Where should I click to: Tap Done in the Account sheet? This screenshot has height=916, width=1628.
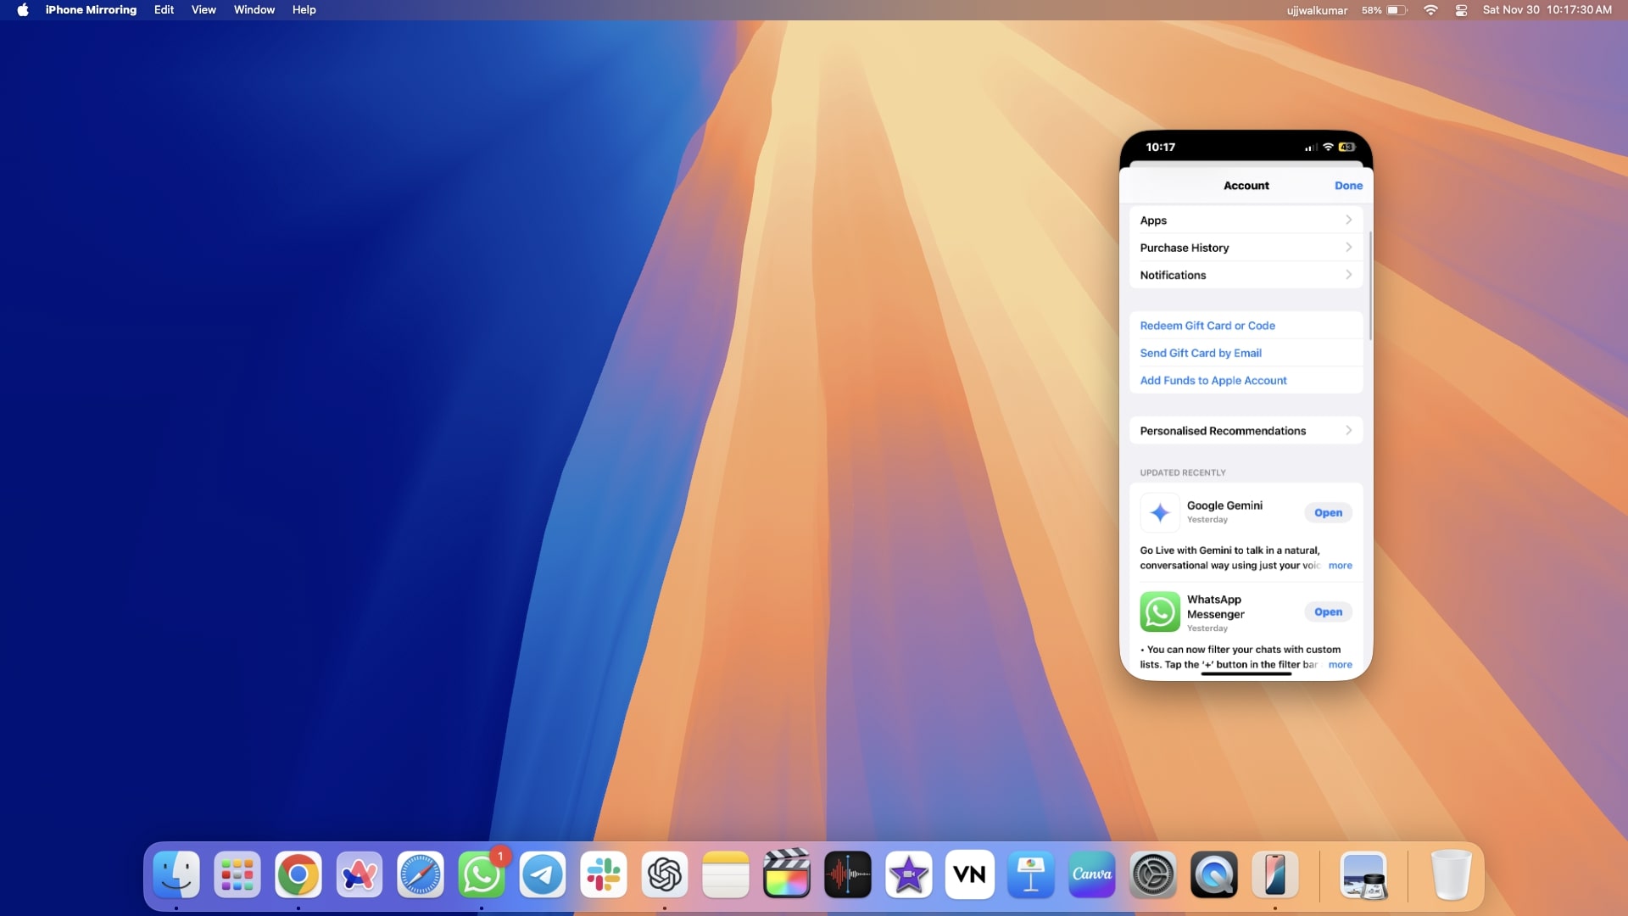[x=1348, y=186]
